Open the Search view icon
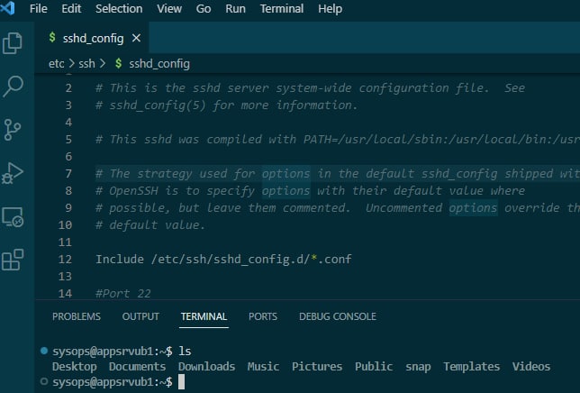The image size is (580, 393). coord(14,86)
